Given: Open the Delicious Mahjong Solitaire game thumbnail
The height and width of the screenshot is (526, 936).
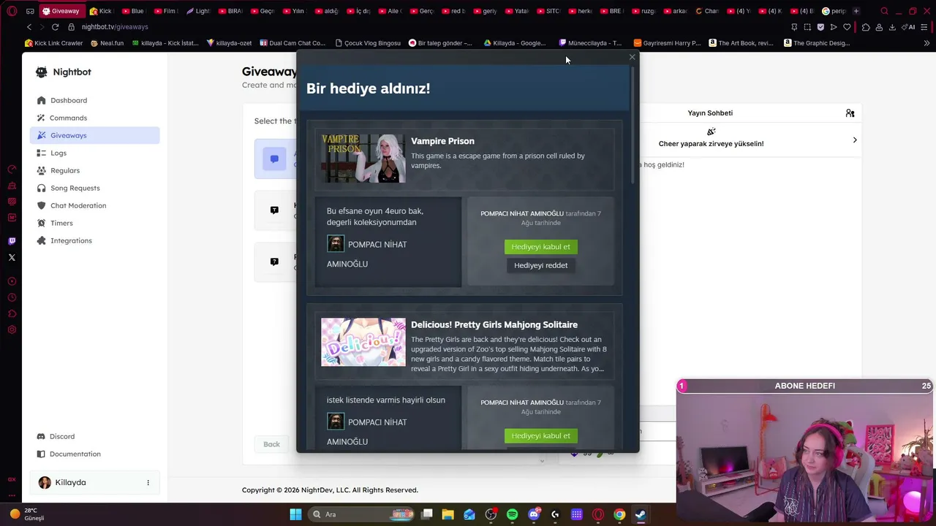Looking at the screenshot, I should pos(363,342).
